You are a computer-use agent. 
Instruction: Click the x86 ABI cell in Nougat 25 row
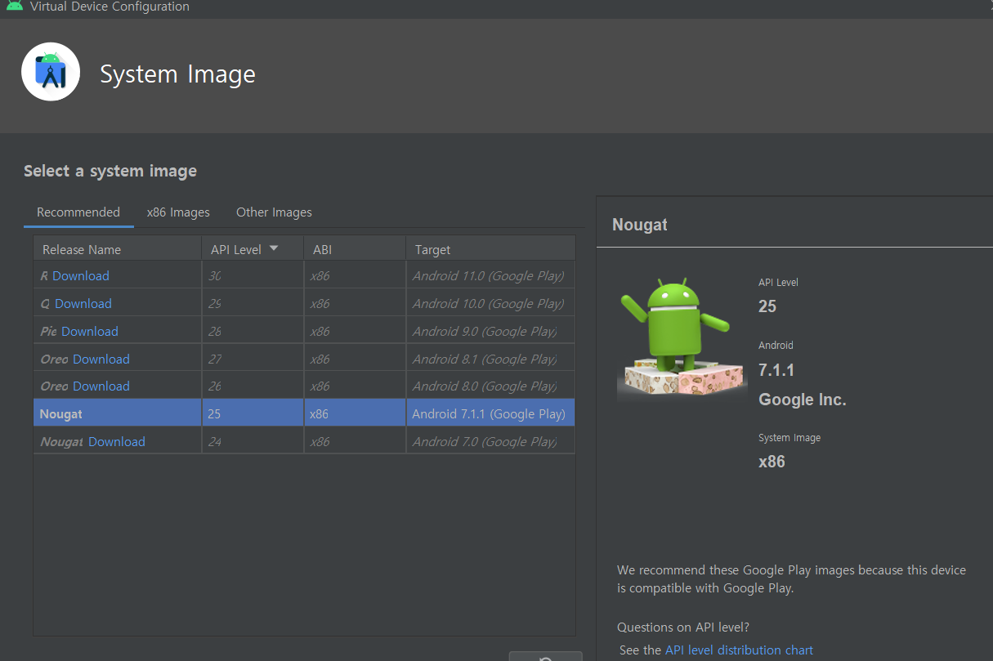pyautogui.click(x=355, y=414)
